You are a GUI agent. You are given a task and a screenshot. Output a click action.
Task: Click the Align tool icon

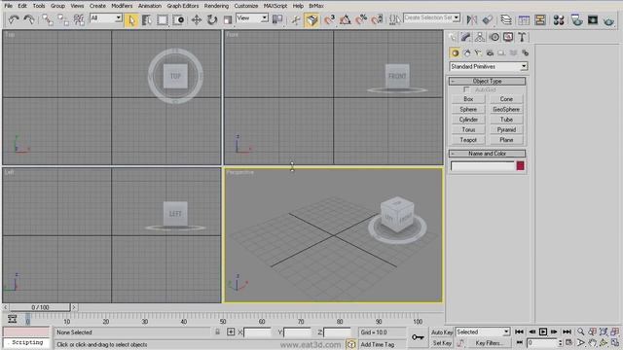click(488, 19)
